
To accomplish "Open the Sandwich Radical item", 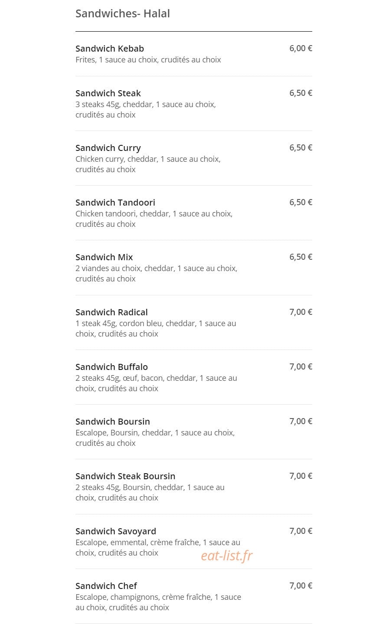I will [x=111, y=312].
